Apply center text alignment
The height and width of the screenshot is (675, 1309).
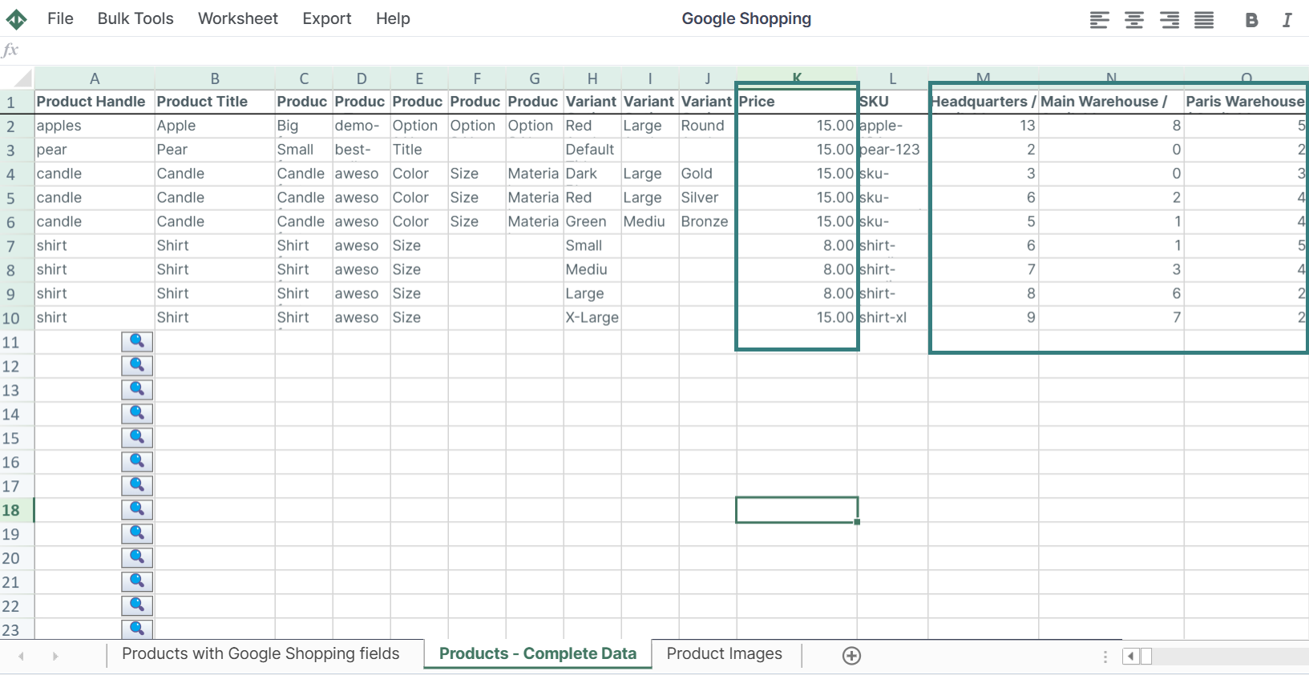point(1134,20)
